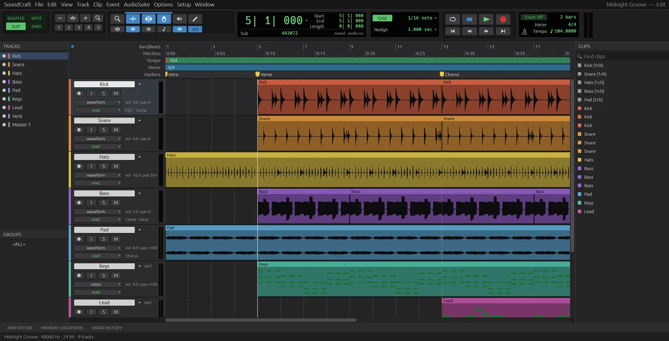Toggle Grid edit mode
Viewport: 669px width, 341px height.
[x=36, y=26]
